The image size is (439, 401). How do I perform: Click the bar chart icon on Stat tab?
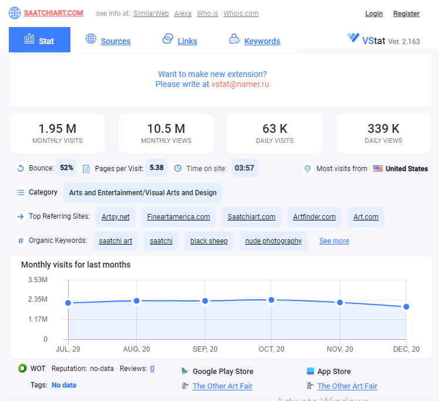pos(29,38)
